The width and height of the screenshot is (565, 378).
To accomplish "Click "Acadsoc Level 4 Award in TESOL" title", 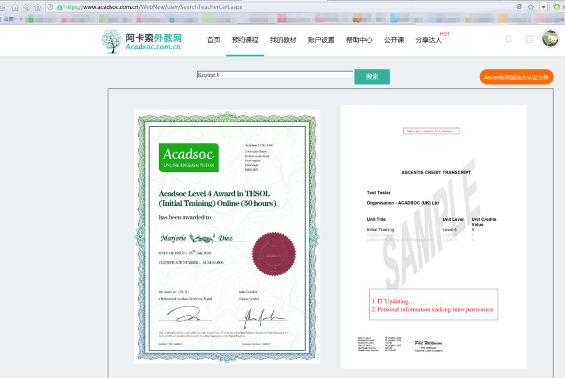I will tap(214, 193).
